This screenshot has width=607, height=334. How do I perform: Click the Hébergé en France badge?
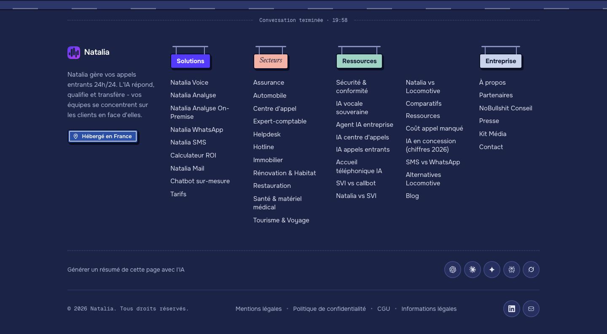tap(103, 136)
